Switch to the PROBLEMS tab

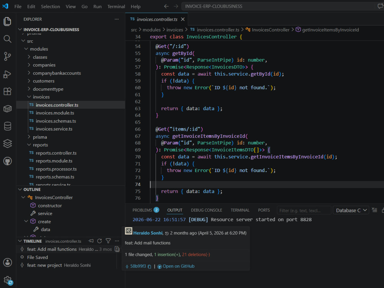[x=146, y=210]
